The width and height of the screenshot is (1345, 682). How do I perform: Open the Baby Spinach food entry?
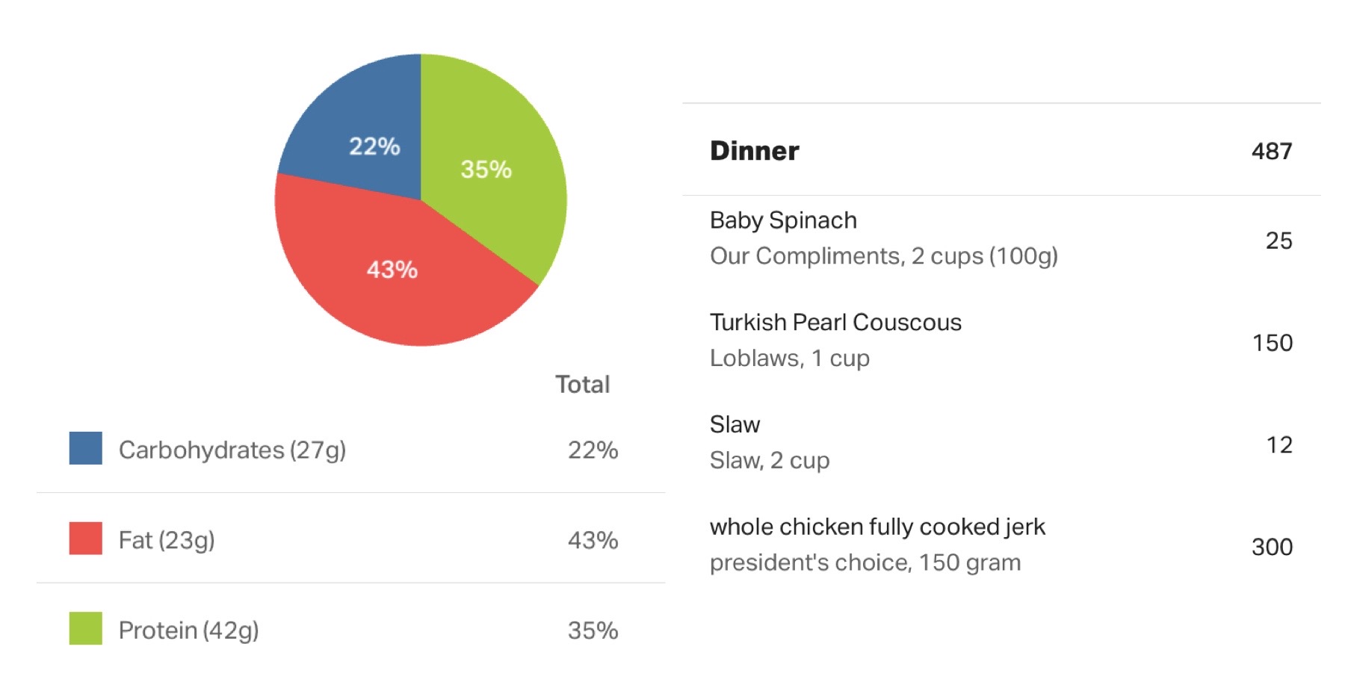(1001, 238)
